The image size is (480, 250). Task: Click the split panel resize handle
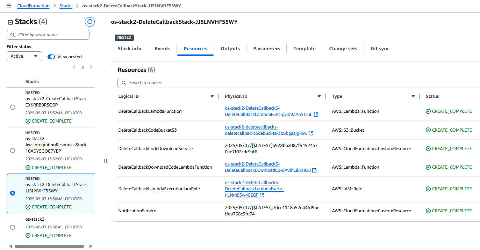[106, 161]
